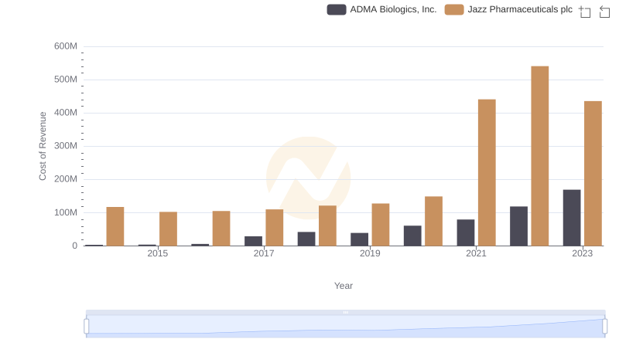The image size is (619, 356).
Task: Click the Jazz Pharmaceuticals 2021 bar
Action: tap(487, 172)
